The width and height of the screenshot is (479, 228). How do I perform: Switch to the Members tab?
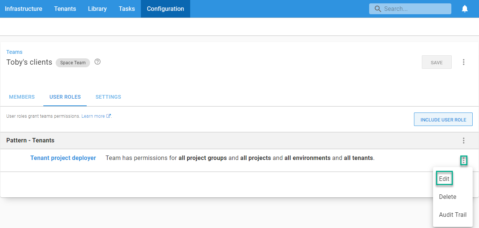click(x=22, y=97)
